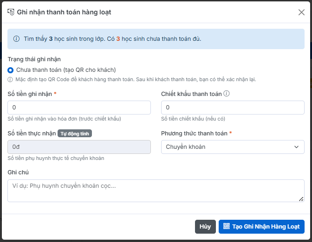312x242 pixels.
Task: Click the resize handle of the Ghi chú textarea
Action: click(x=301, y=199)
